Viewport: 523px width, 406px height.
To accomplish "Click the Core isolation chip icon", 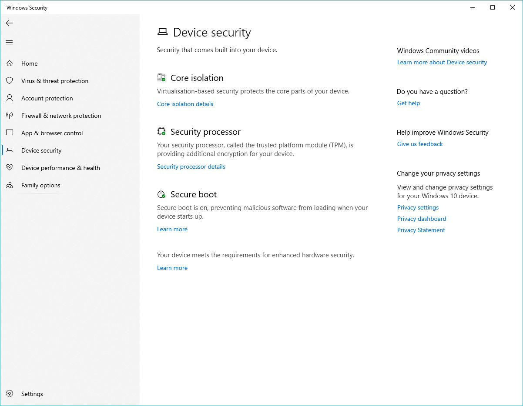I will coord(161,78).
